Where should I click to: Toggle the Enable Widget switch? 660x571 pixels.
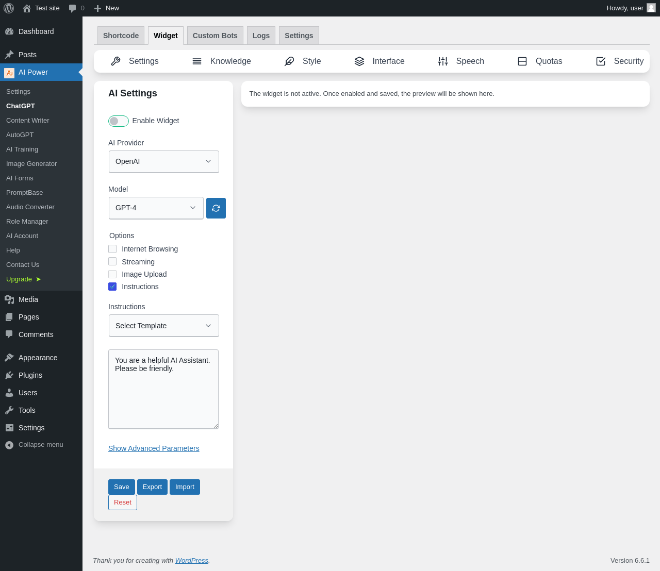tap(119, 121)
